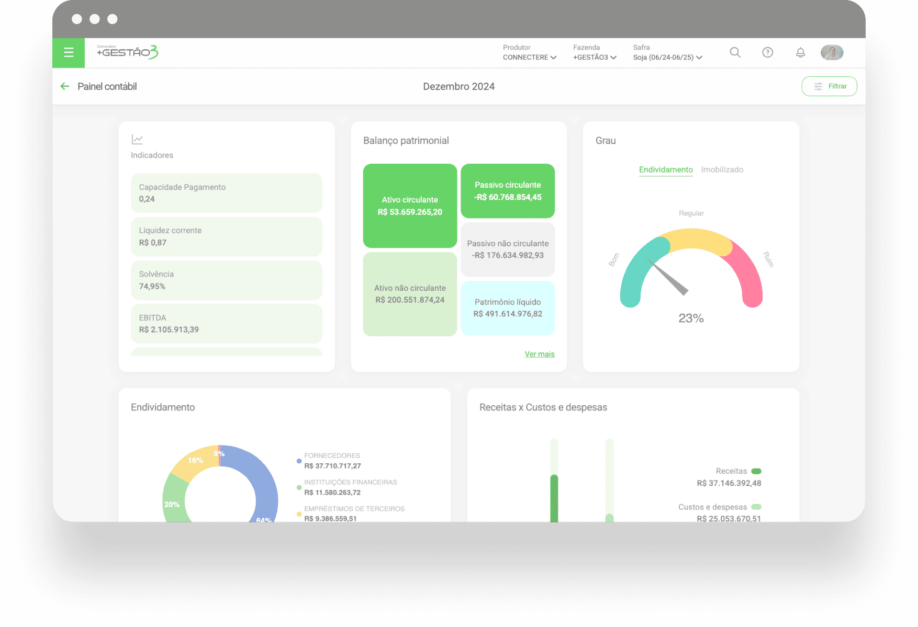Select the Ativo circulante tile
Viewport: 918px width, 627px height.
[x=410, y=206]
